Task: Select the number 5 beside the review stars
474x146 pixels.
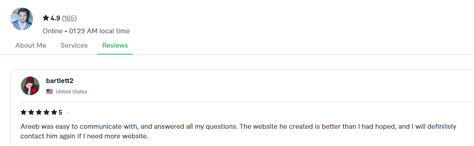Action: tap(60, 113)
